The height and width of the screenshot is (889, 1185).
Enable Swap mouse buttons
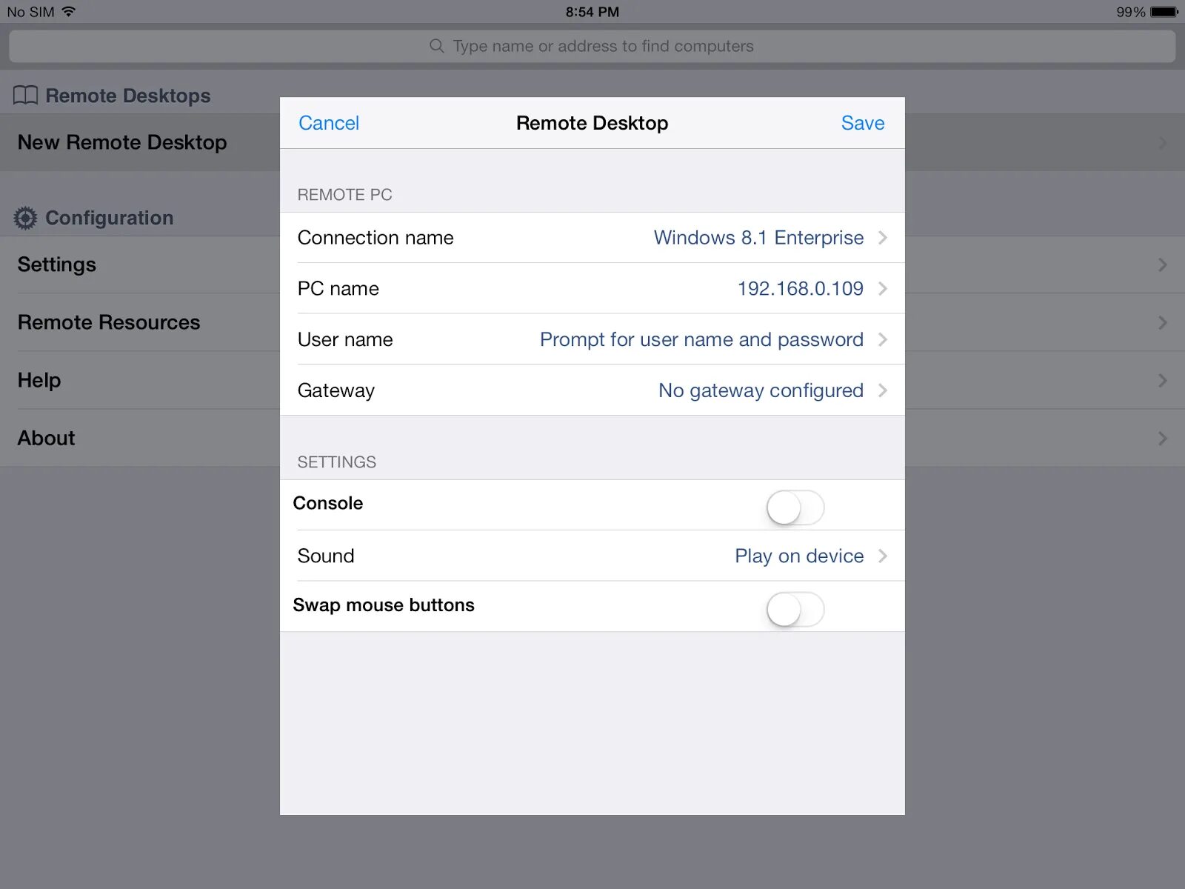[796, 610]
